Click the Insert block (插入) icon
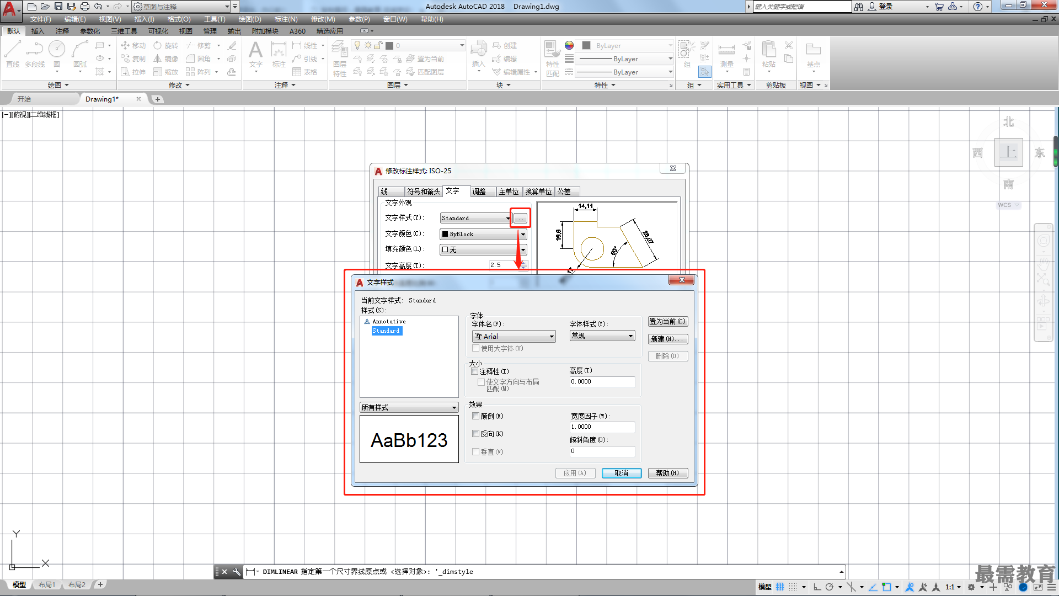 pos(478,54)
